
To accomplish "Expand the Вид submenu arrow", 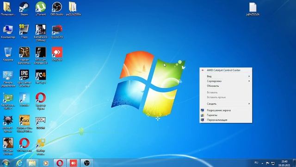I will (x=249, y=76).
